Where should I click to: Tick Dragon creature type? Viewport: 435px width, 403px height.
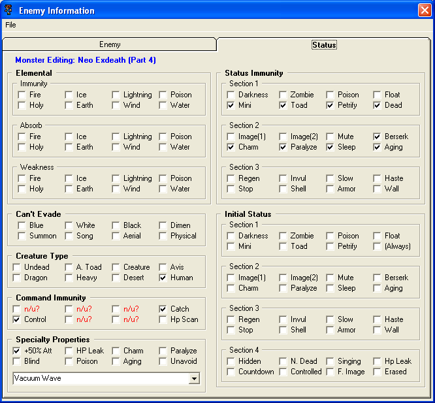pos(16,278)
